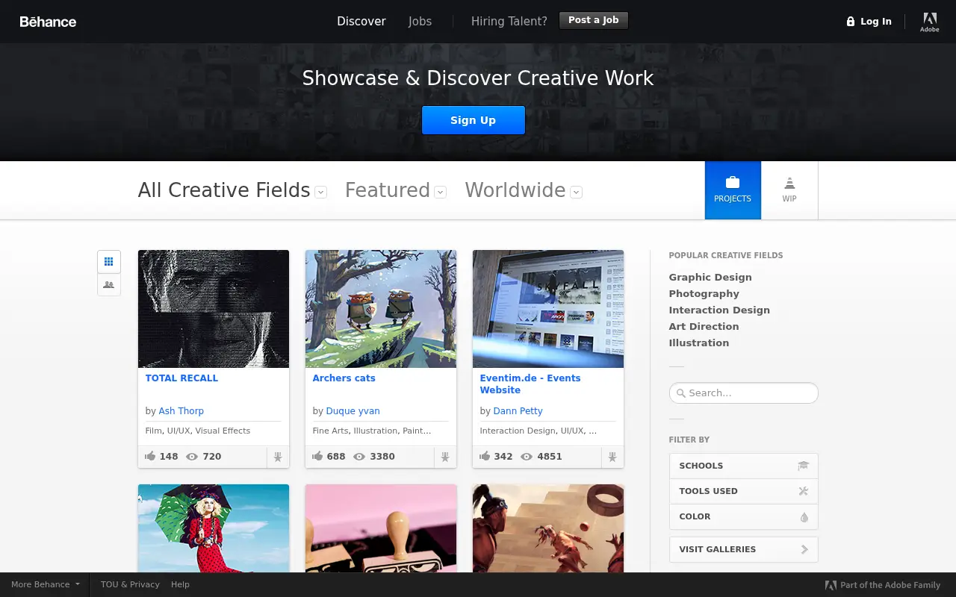Open the TOU & Privacy footer link
Viewport: 956px width, 597px height.
[130, 585]
